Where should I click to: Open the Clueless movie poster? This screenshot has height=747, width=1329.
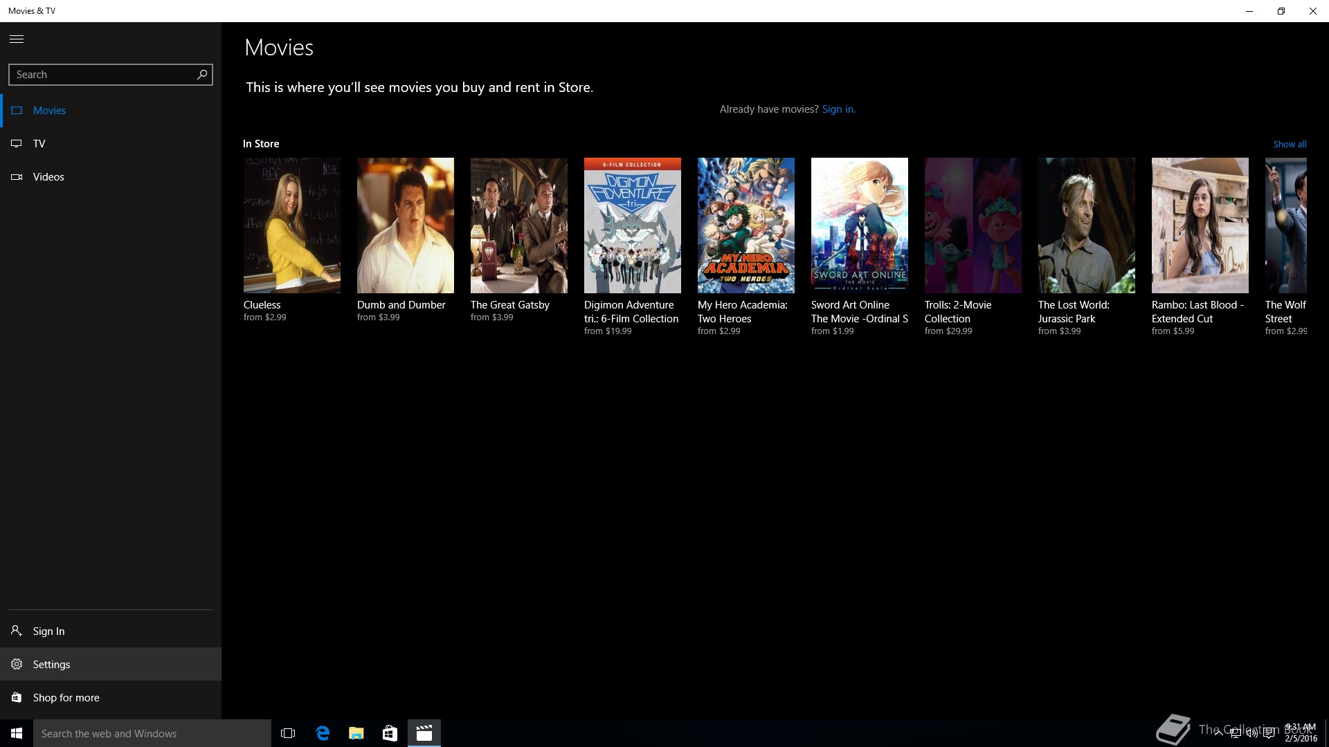pyautogui.click(x=292, y=225)
